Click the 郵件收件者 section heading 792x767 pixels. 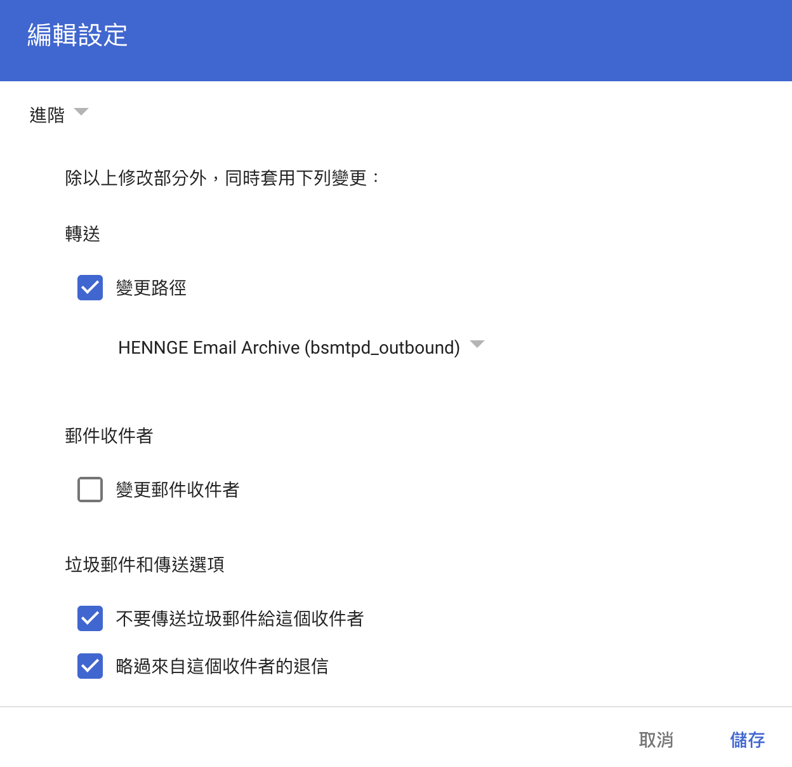(109, 436)
